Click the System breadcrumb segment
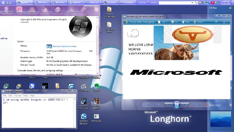Image resolution: width=234 pixels, height=132 pixels. [49, 12]
